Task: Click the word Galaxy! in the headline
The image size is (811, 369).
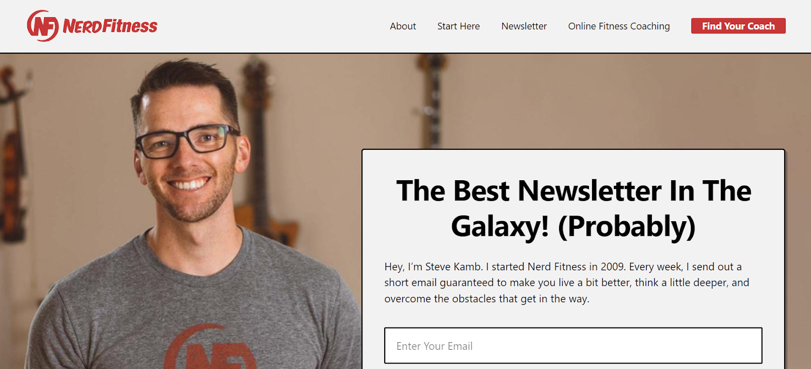Action: tap(500, 226)
